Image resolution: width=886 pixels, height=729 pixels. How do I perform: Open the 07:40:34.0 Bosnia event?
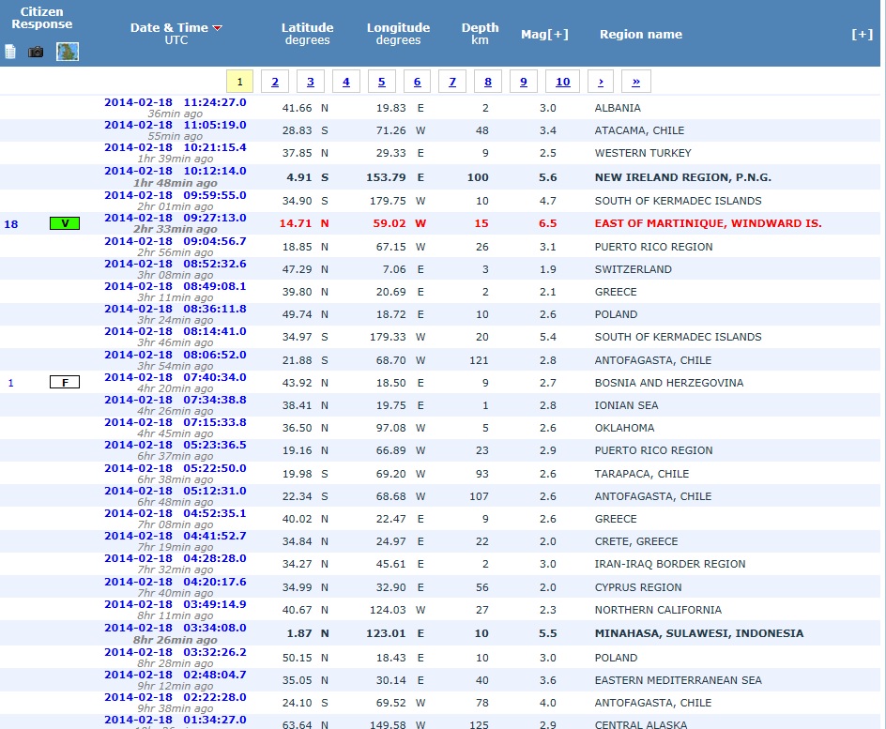176,377
